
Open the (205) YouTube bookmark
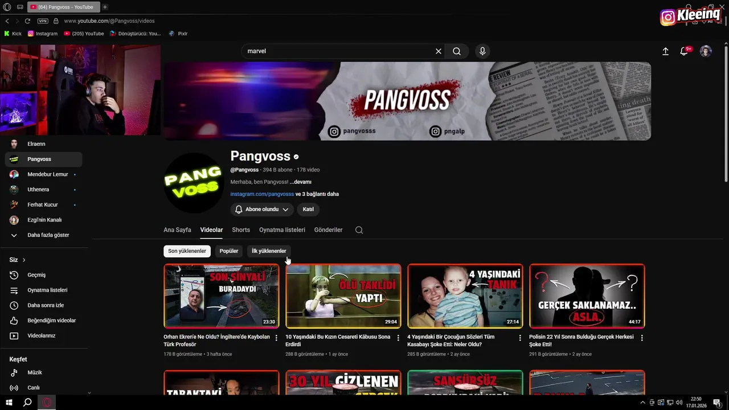[84, 34]
